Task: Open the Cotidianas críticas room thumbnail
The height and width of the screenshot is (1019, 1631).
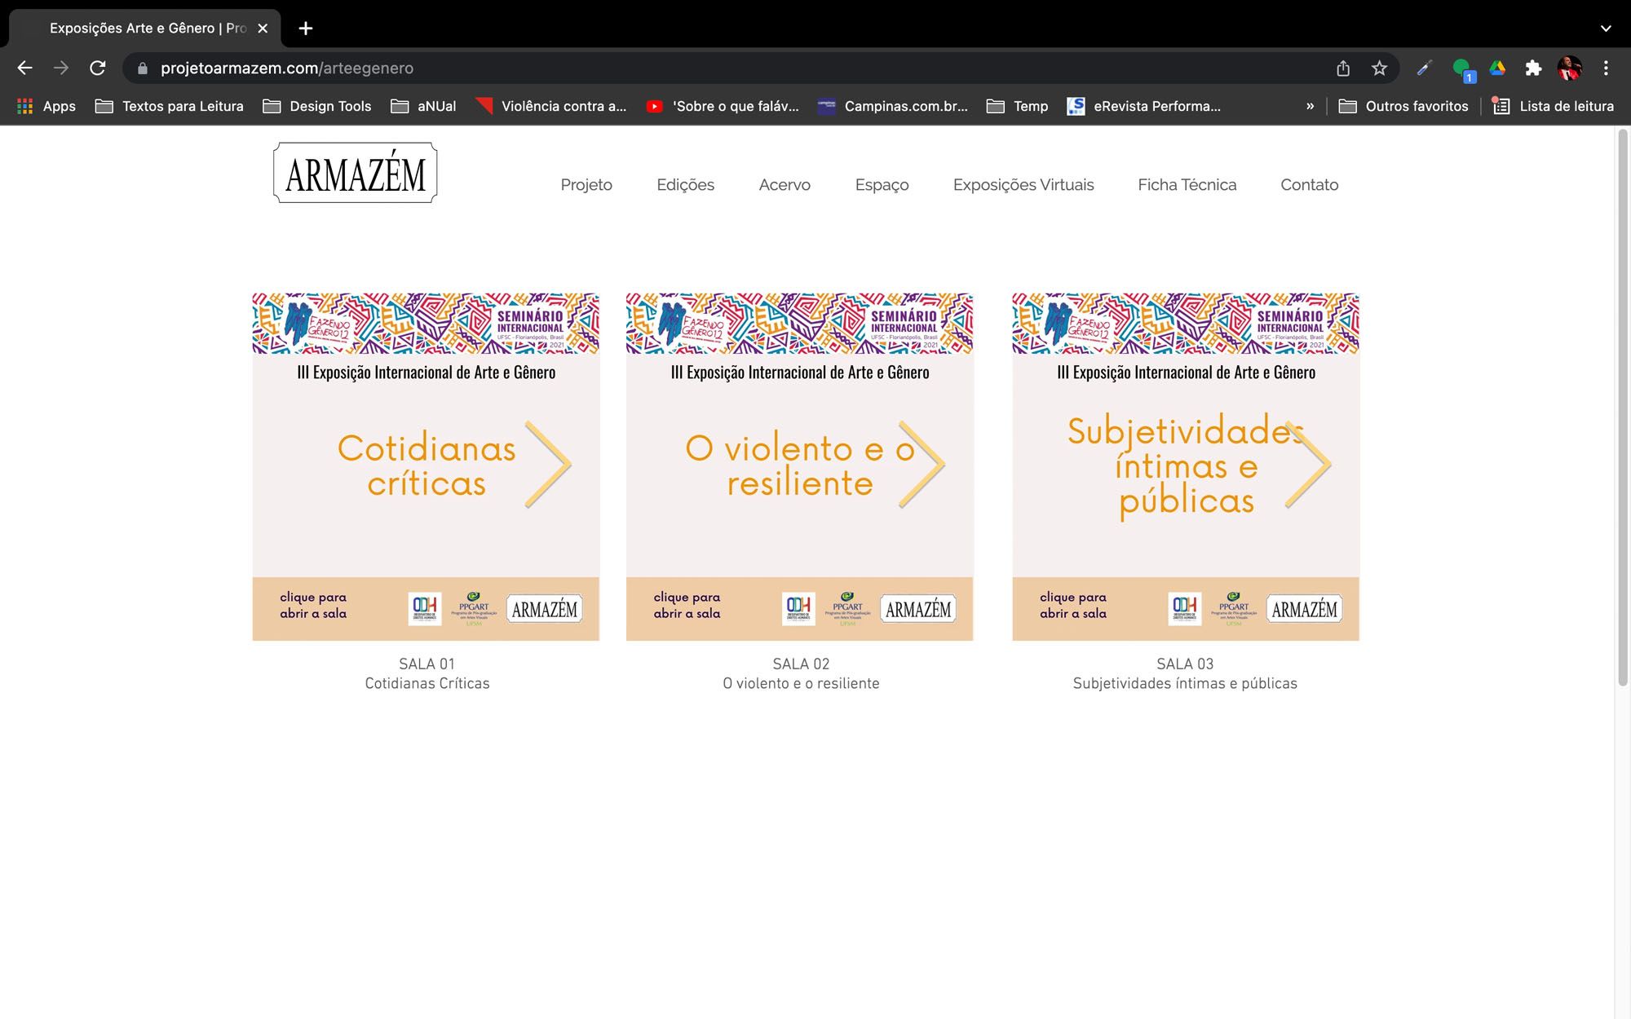Action: pyautogui.click(x=426, y=466)
